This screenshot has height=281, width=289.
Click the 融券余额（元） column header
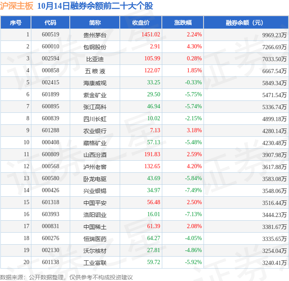[246, 22]
